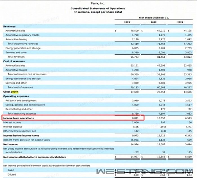This screenshot has height=178, width=197.
Task: Click Income from operations value 8,891
Action: [x=135, y=118]
